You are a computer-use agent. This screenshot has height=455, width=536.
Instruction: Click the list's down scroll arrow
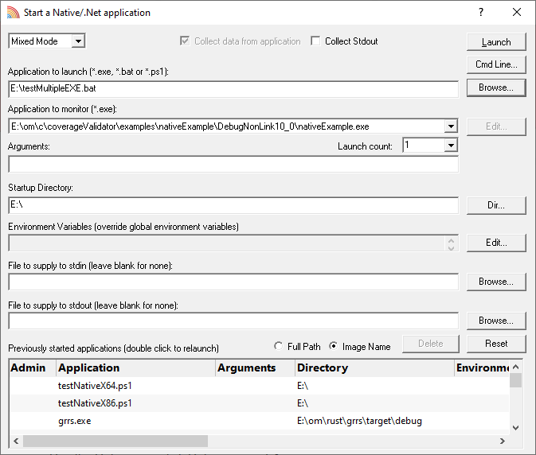[x=516, y=427]
